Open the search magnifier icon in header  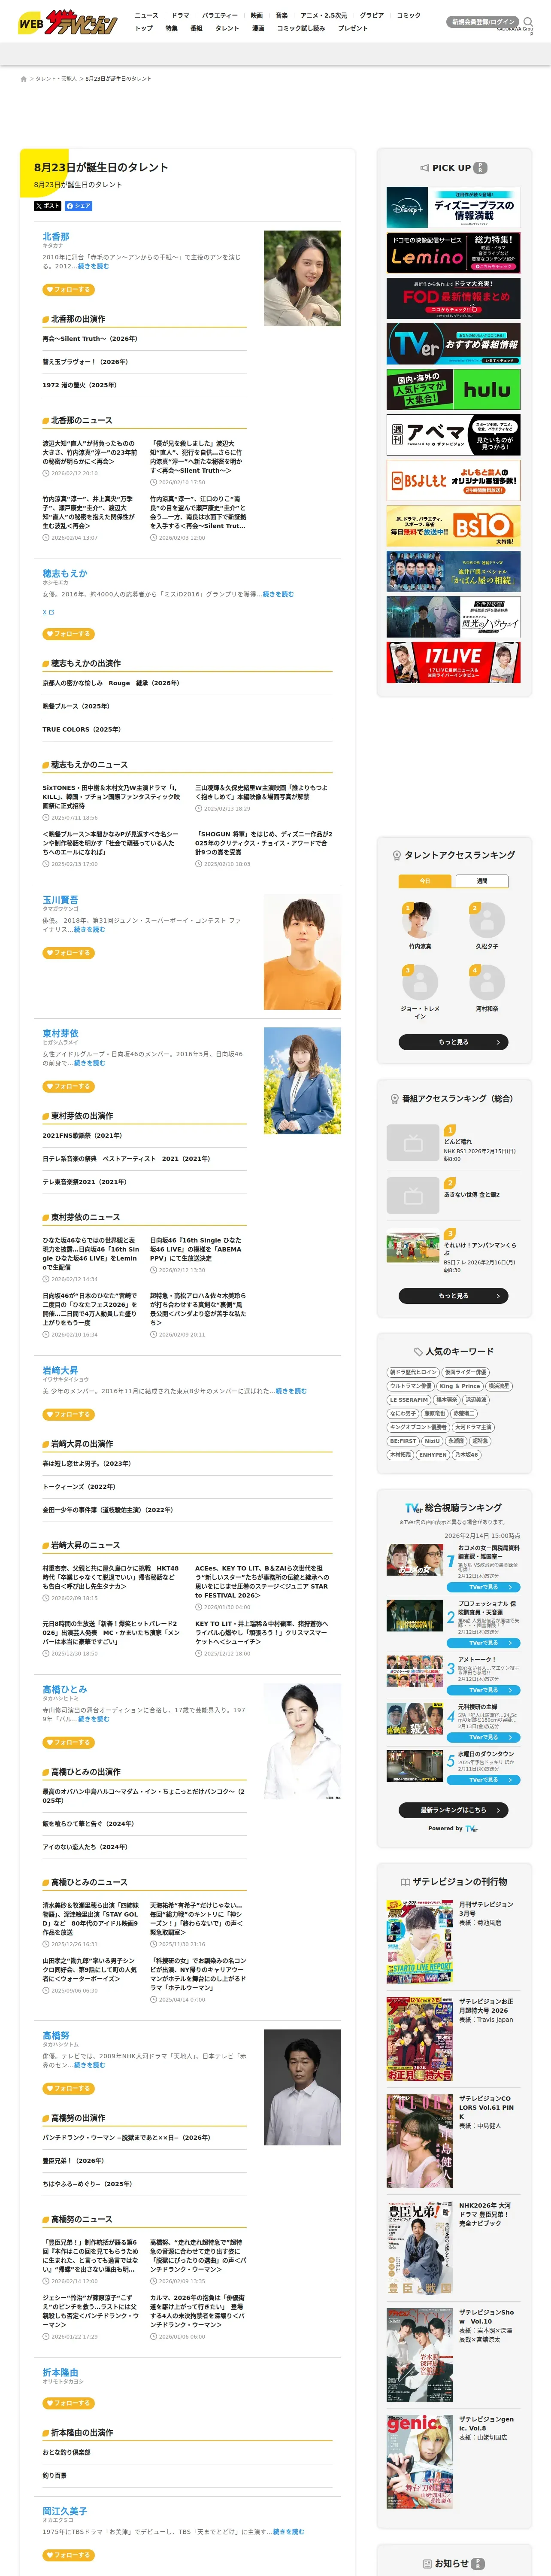[528, 21]
